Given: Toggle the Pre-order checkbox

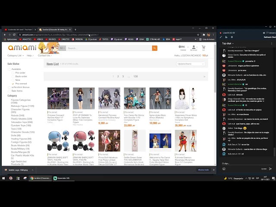Looking at the screenshot, I should (13, 73).
